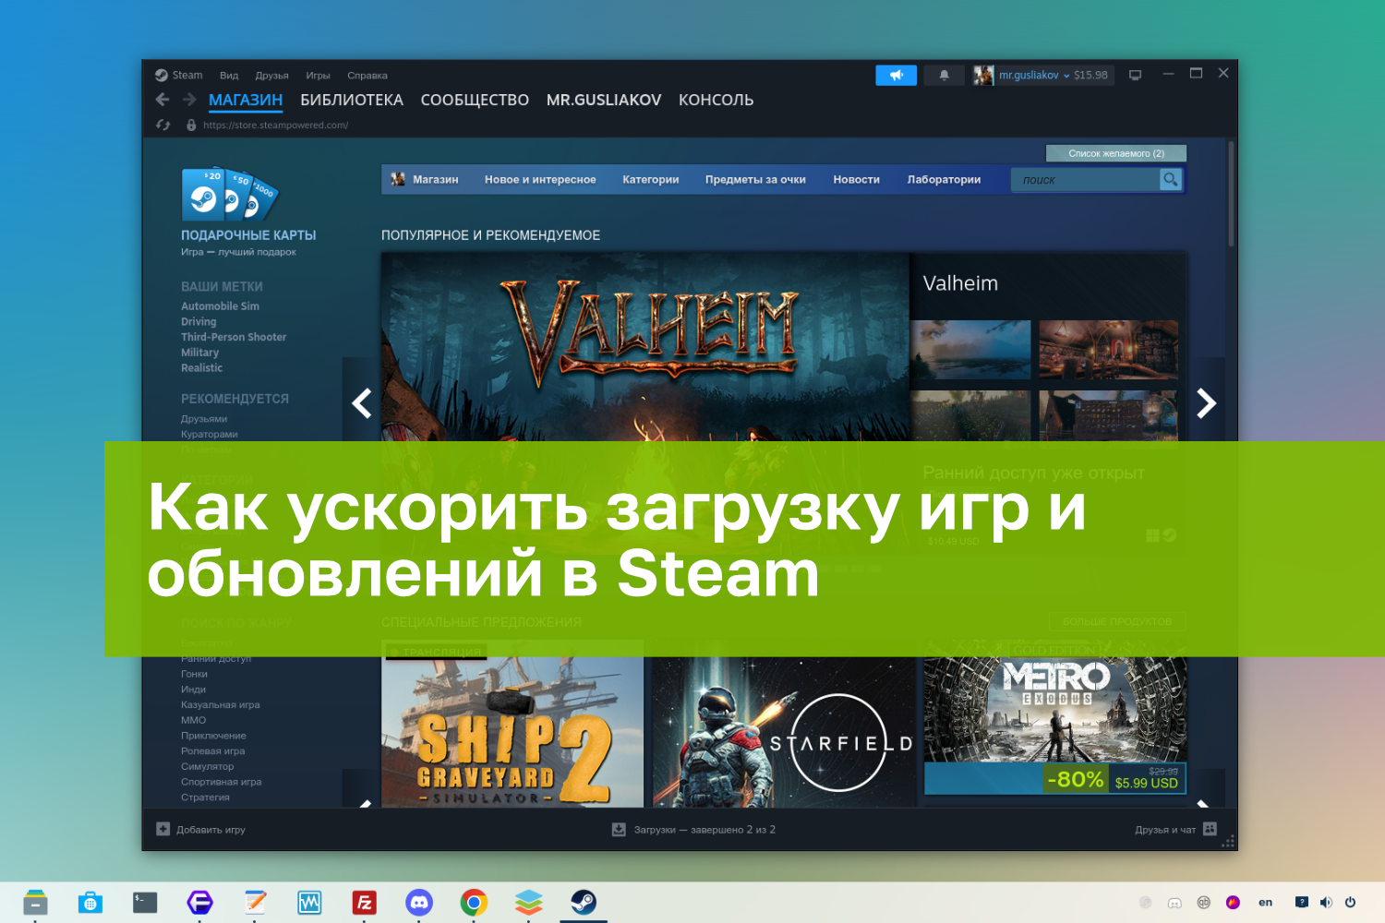1385x923 pixels.
Task: Open Список желаемого (2) wishlist
Action: [1115, 153]
